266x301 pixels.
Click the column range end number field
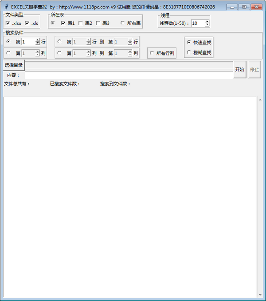pos(121,53)
